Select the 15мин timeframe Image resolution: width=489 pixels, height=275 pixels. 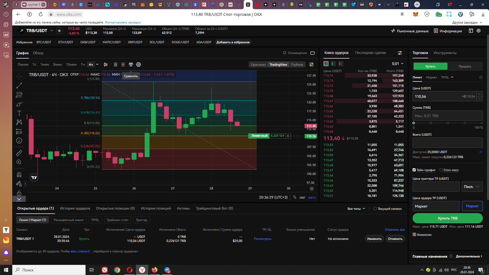71,64
